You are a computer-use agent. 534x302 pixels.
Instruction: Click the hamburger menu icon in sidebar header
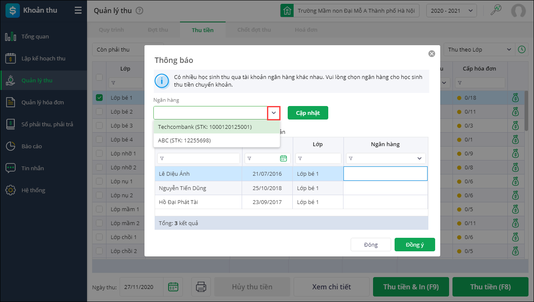click(x=78, y=11)
